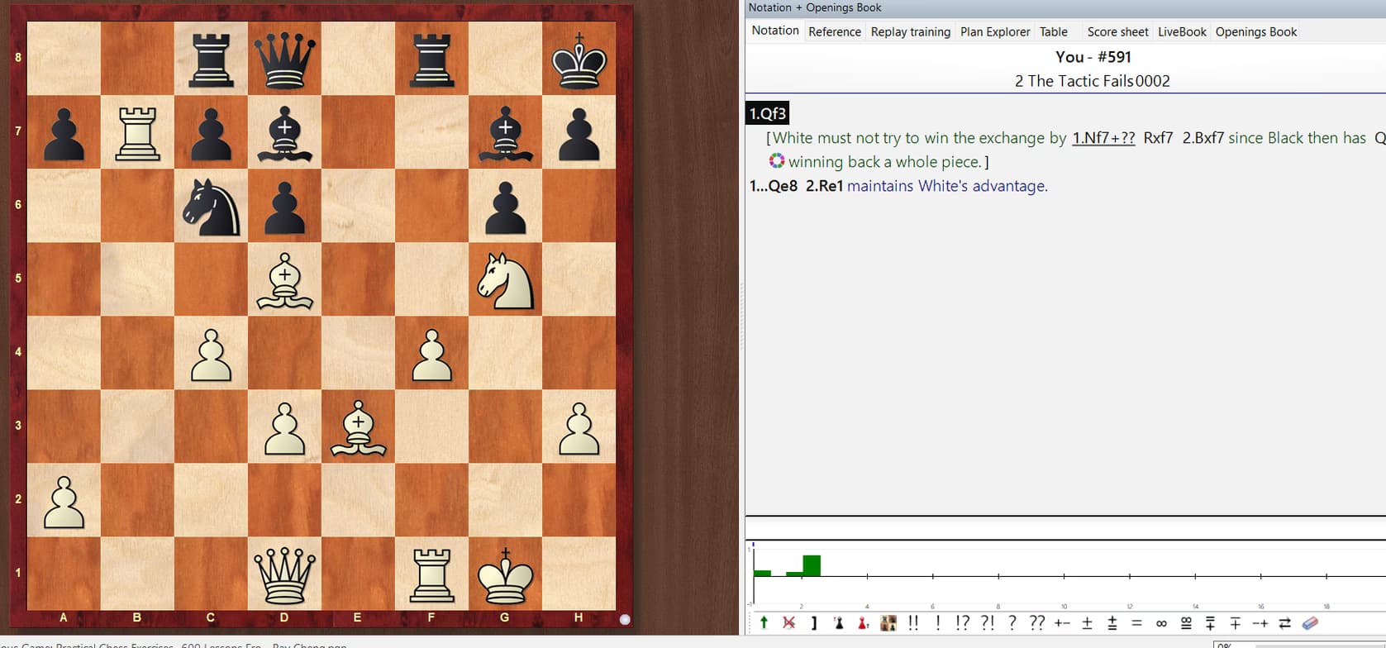Jump to the move 1.Nf7+?? in notation
This screenshot has width=1386, height=648.
tap(1103, 138)
